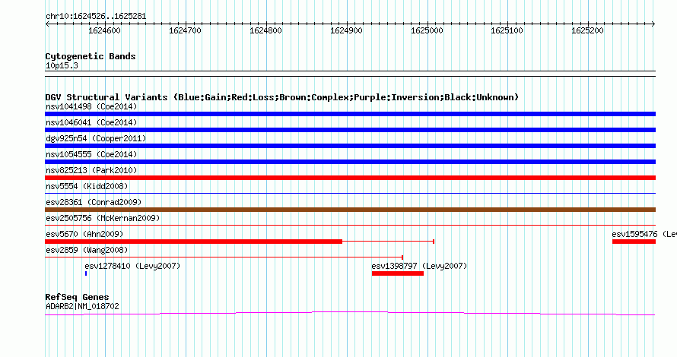Image resolution: width=677 pixels, height=357 pixels.
Task: Click the nsv1054555 (Coe2014) label
Action: pyautogui.click(x=91, y=154)
